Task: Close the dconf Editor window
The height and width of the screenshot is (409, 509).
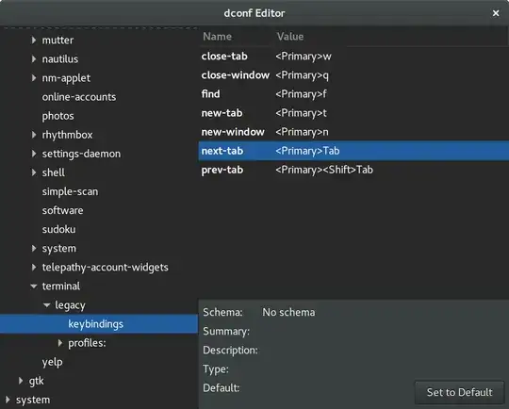Action: click(x=496, y=13)
